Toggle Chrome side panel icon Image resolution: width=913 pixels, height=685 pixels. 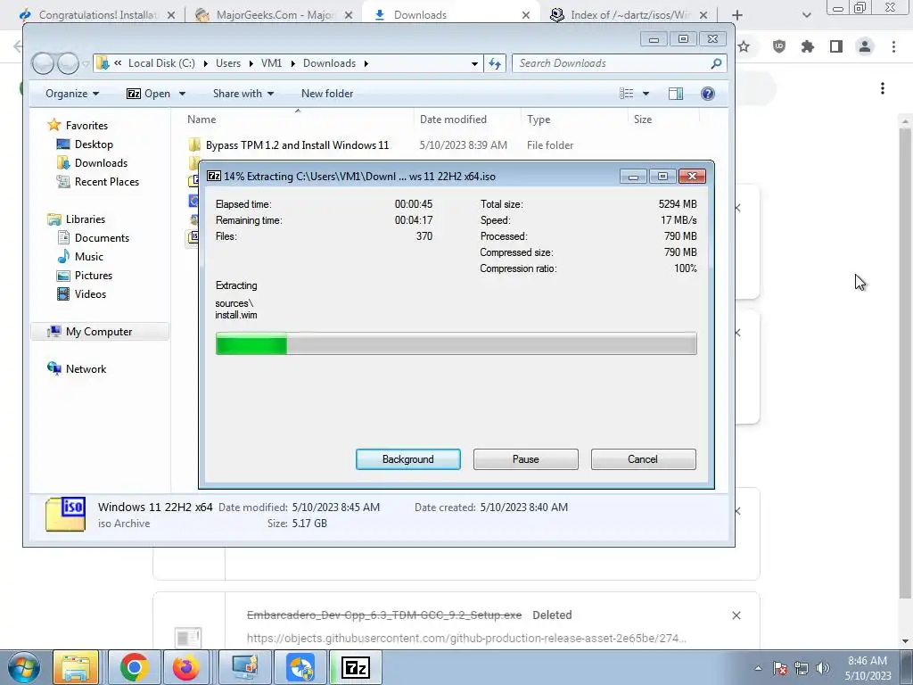(836, 46)
